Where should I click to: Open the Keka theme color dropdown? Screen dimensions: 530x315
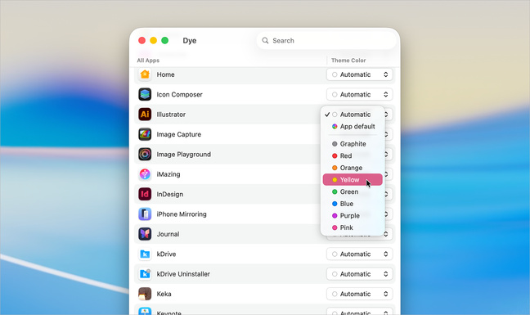(360, 294)
